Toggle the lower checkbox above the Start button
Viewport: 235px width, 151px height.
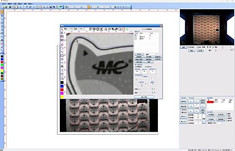pos(181,112)
